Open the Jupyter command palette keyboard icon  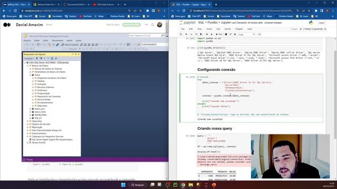point(260,34)
